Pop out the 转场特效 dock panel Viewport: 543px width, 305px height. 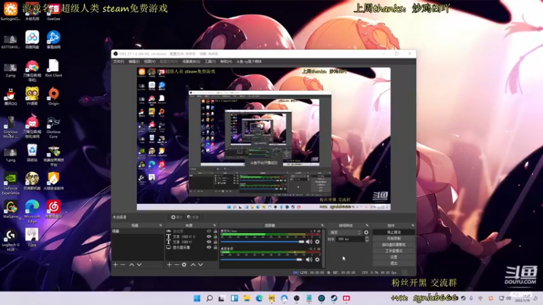[x=367, y=226]
